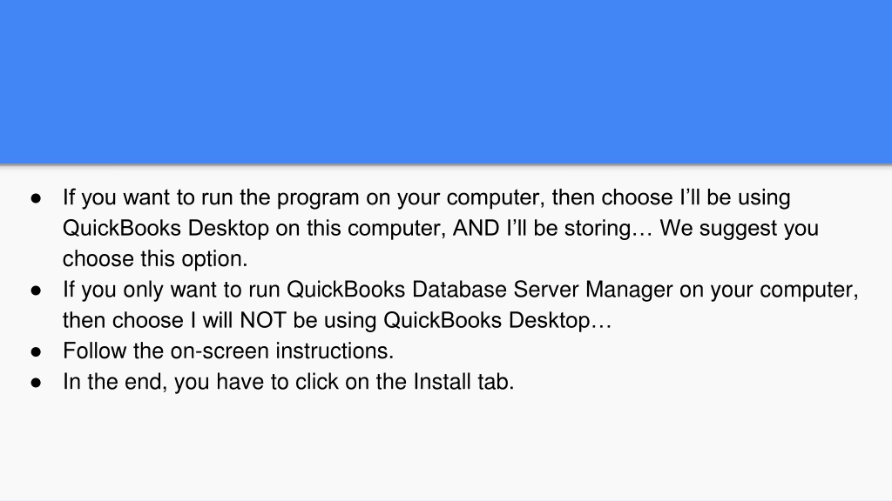Click empty white area below the bullets
The width and height of the screenshot is (892, 501).
[x=446, y=449]
